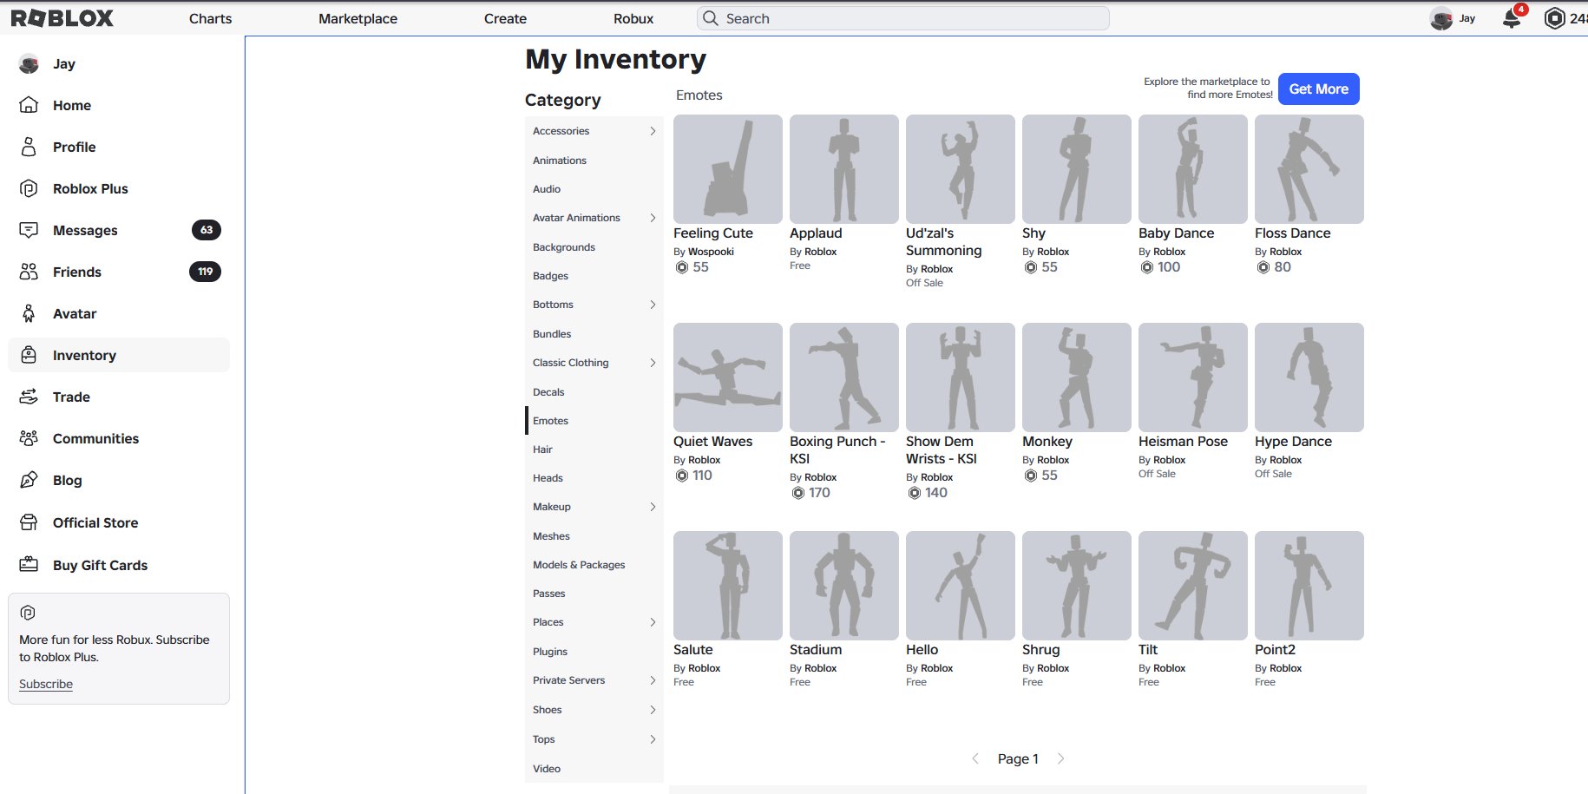
Task: Open the Charts menu
Action: (x=210, y=18)
